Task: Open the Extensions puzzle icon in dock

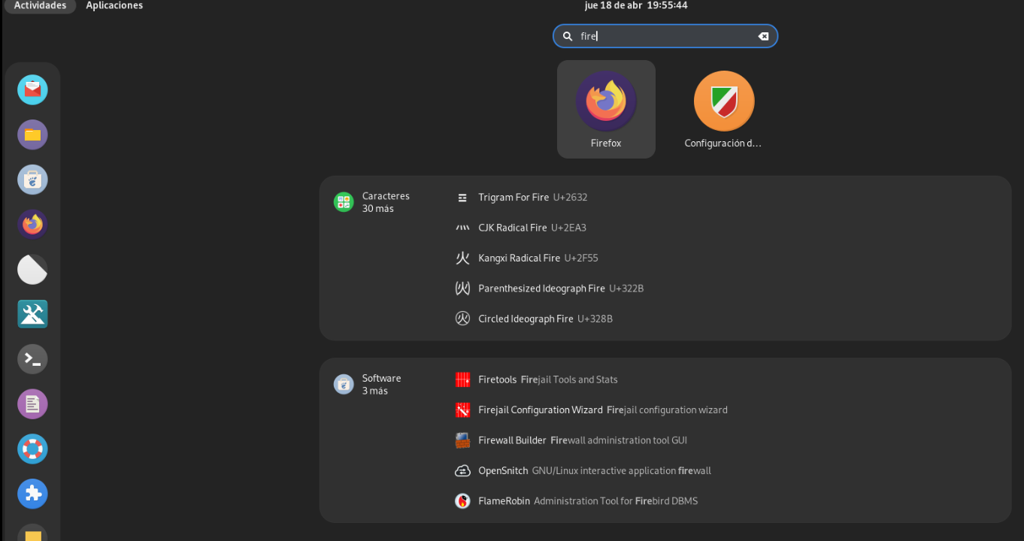Action: tap(32, 494)
